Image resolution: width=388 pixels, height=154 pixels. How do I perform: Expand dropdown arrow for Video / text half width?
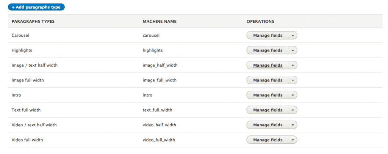[293, 125]
